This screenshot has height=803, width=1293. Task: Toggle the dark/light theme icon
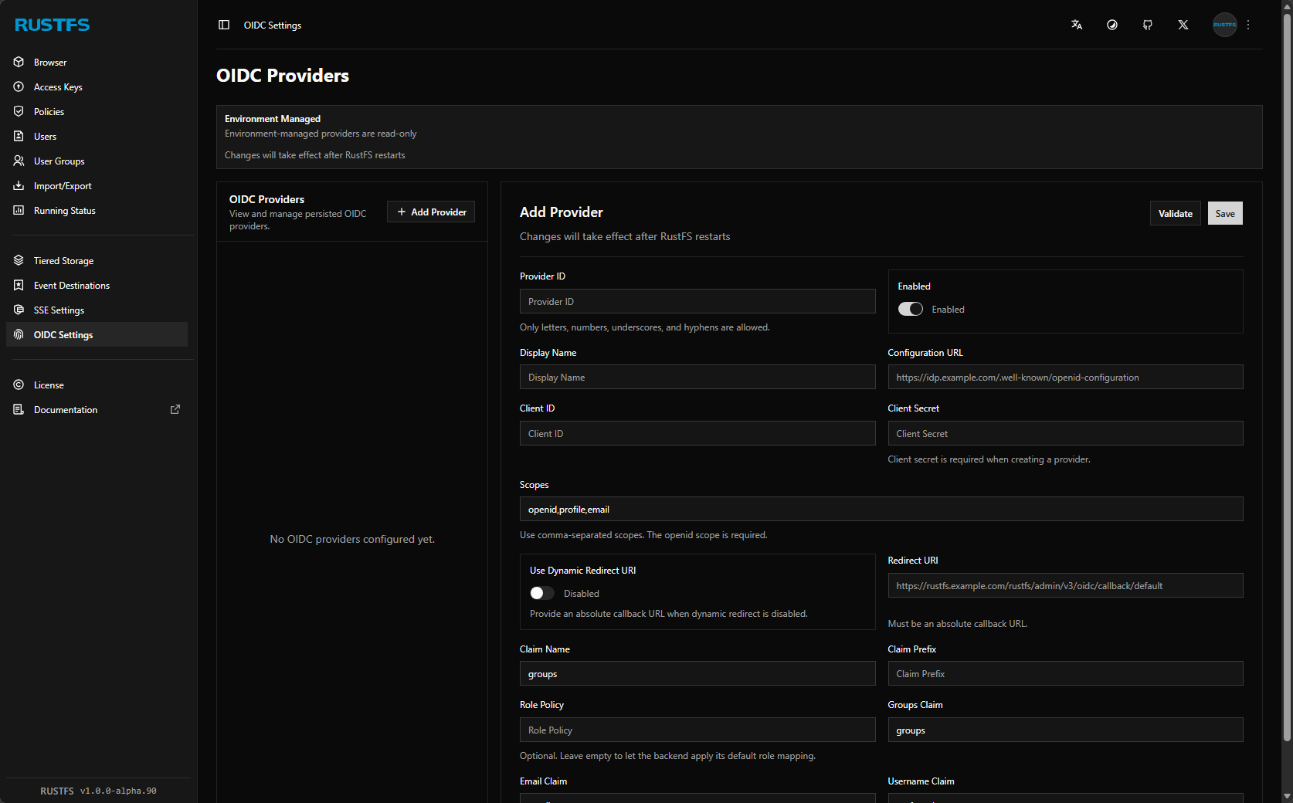(x=1112, y=25)
